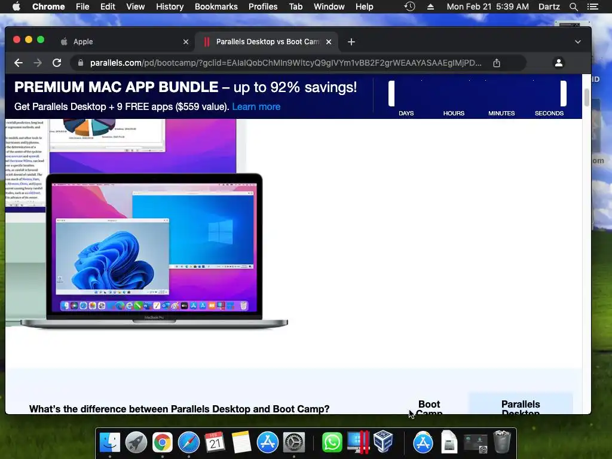This screenshot has width=612, height=459.
Task: Click the address bar URL field
Action: pos(285,63)
